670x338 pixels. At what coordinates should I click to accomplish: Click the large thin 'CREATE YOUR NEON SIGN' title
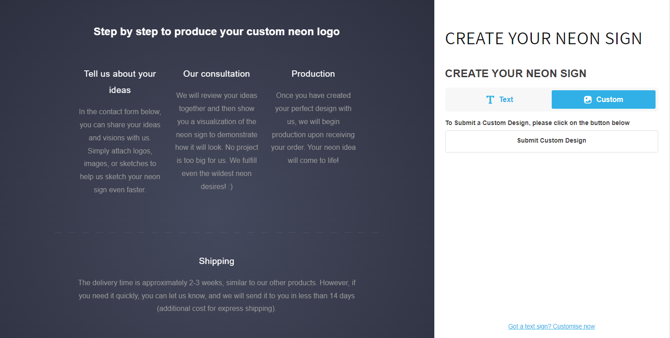(543, 38)
